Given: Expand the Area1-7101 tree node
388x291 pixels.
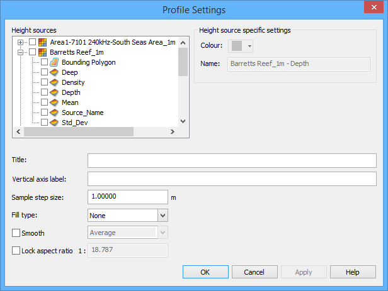Looking at the screenshot, I should pos(21,42).
